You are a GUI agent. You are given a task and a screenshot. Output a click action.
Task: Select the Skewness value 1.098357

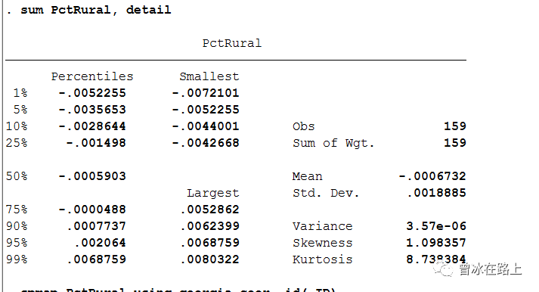pyautogui.click(x=436, y=243)
